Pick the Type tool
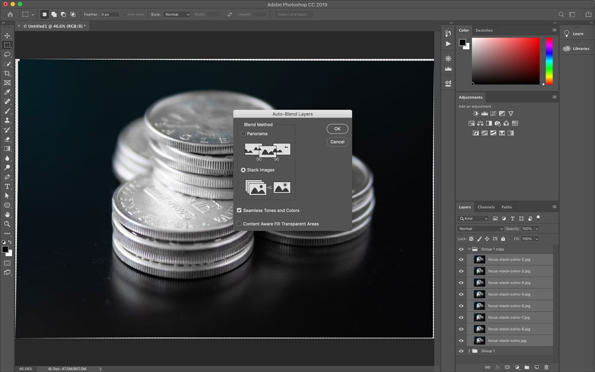The height and width of the screenshot is (372, 595). click(7, 186)
